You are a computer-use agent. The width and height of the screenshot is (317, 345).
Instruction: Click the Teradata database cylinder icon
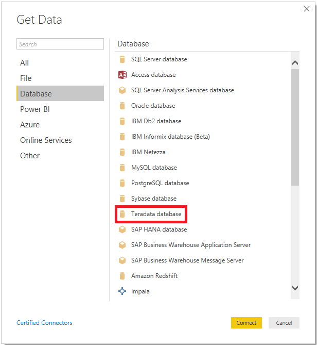coord(122,214)
